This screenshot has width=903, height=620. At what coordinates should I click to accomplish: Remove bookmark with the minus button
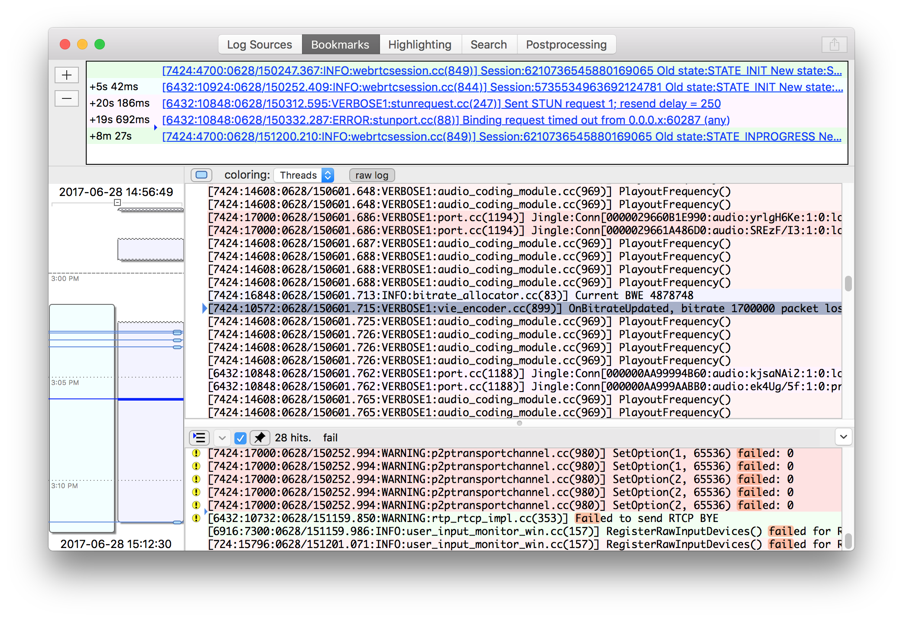pyautogui.click(x=67, y=98)
